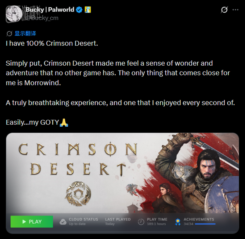Open the Crimson Desert title artwork image

click(x=122, y=173)
